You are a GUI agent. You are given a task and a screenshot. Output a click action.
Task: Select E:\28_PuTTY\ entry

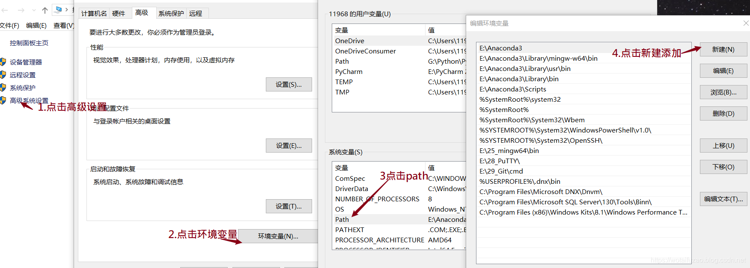point(584,161)
